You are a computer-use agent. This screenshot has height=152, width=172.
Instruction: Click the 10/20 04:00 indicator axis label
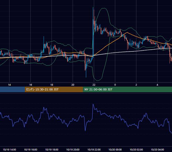tap(157, 149)
